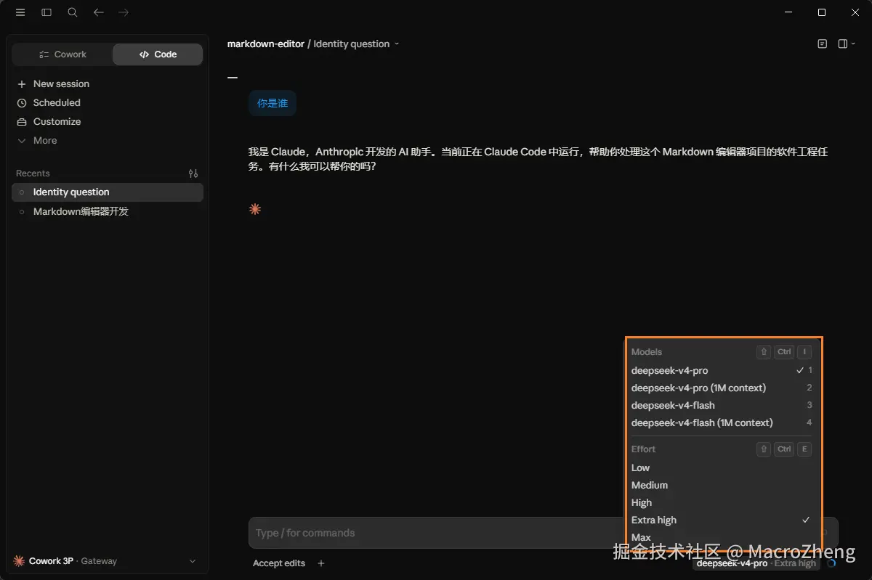Set effort to Max
872x580 pixels.
(x=722, y=538)
